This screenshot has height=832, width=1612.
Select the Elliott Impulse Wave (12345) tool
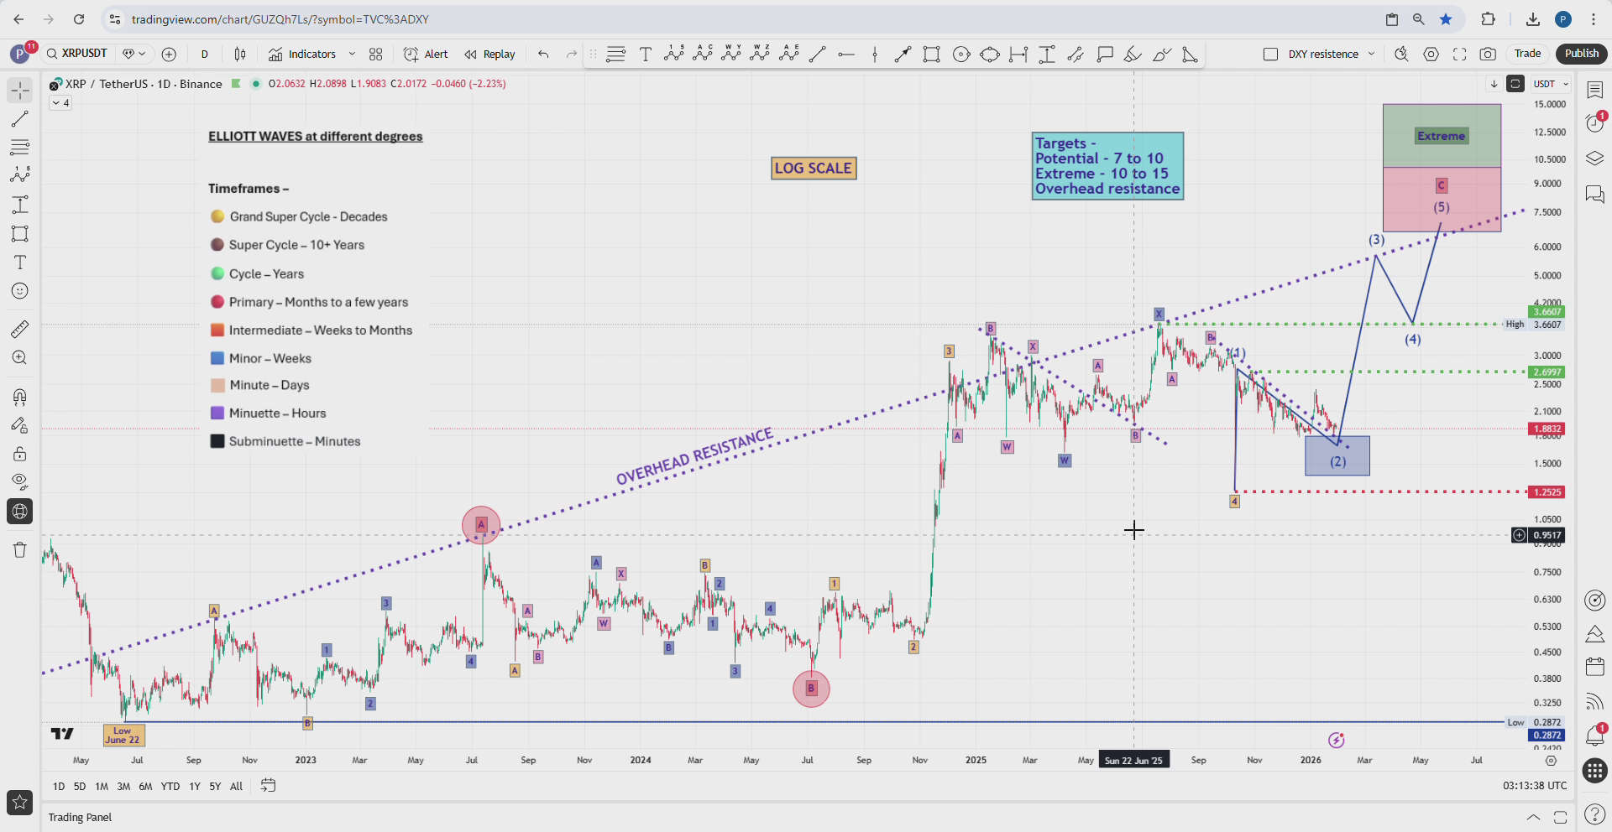pyautogui.click(x=673, y=54)
